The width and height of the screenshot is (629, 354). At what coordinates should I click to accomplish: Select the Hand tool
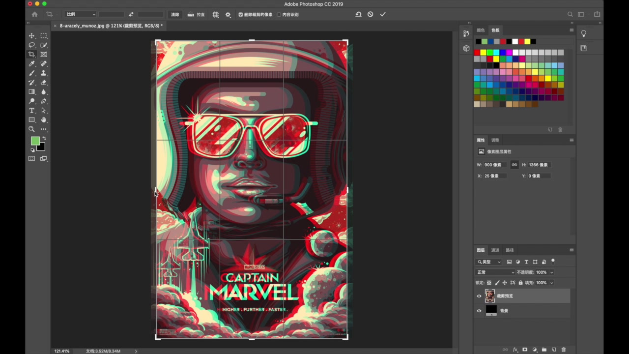coord(44,120)
